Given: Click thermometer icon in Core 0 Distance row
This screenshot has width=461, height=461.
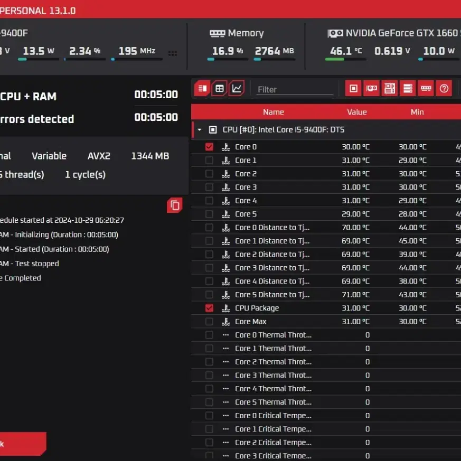Looking at the screenshot, I should [x=226, y=228].
